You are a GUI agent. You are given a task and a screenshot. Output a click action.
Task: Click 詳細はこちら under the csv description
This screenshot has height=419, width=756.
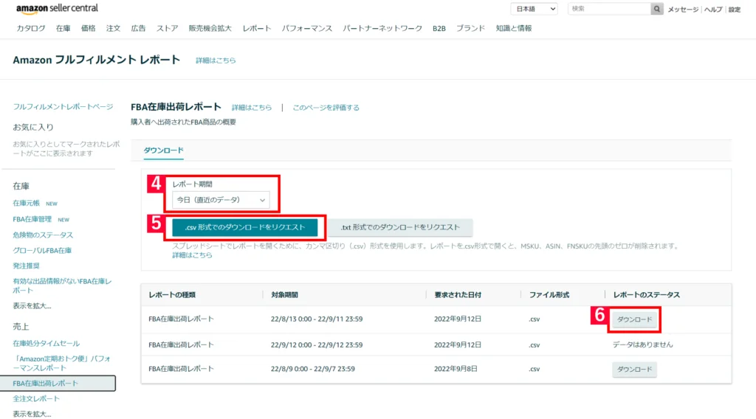pyautogui.click(x=193, y=255)
